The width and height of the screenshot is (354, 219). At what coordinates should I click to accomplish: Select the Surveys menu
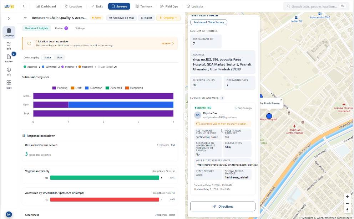click(x=119, y=6)
